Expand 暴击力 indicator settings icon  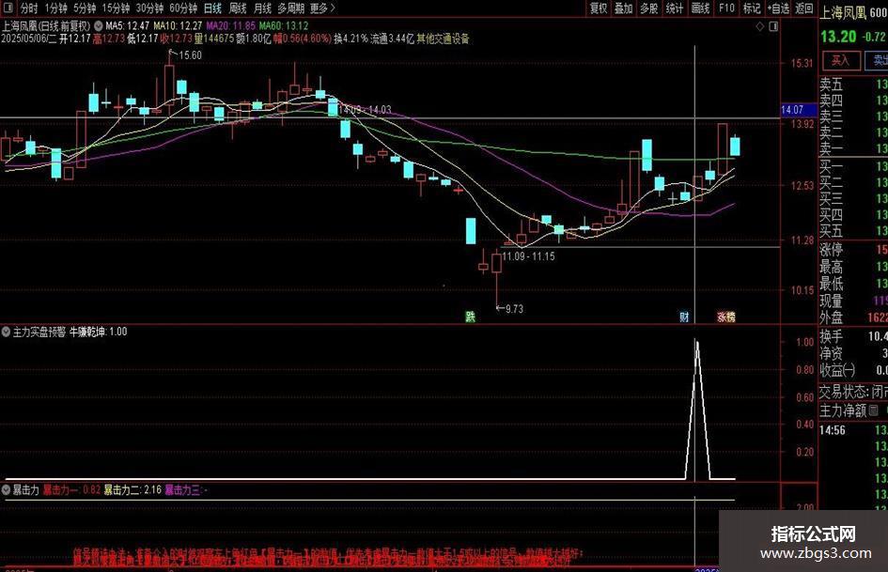[x=6, y=490]
